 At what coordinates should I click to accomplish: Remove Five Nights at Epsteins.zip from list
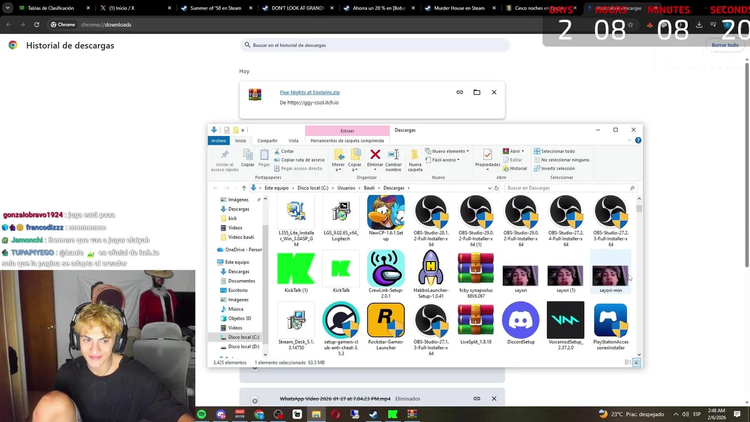[x=494, y=92]
